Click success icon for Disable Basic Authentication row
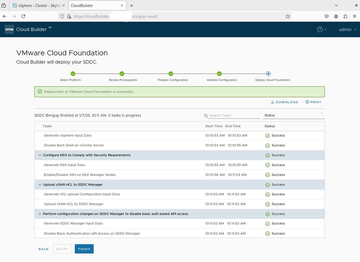Viewport: 360px width, 262px height. (x=267, y=234)
